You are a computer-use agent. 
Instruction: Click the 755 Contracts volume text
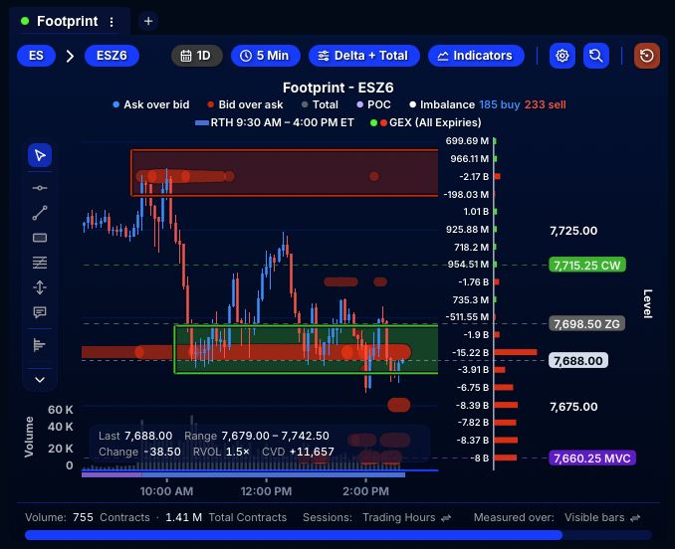(x=112, y=517)
